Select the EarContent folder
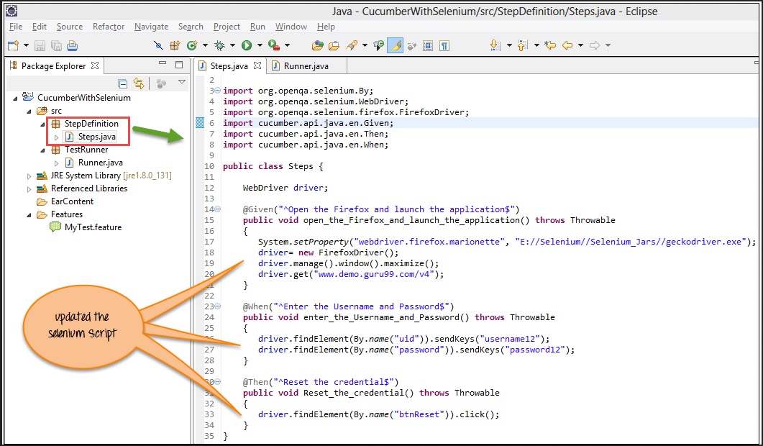This screenshot has height=446, width=763. [x=72, y=201]
